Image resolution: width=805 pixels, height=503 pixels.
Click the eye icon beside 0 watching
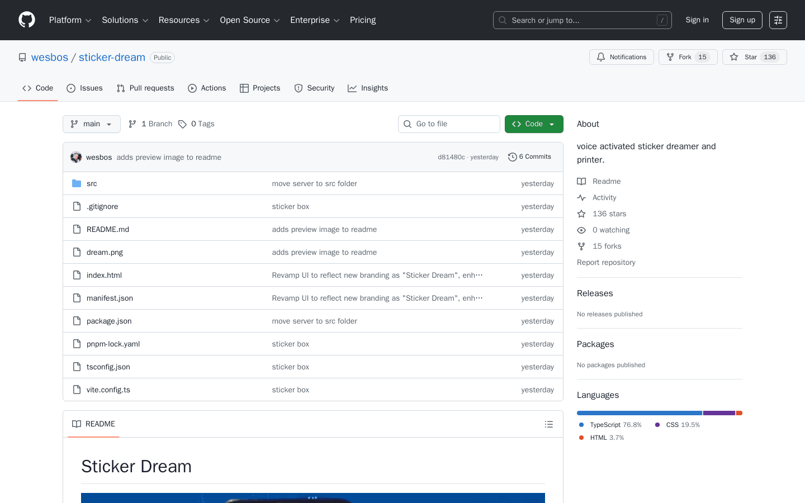click(x=581, y=230)
